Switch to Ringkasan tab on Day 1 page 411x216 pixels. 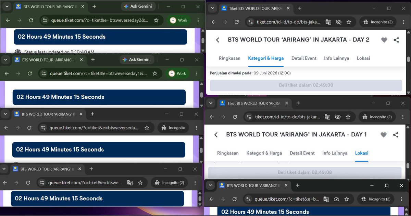[228, 153]
